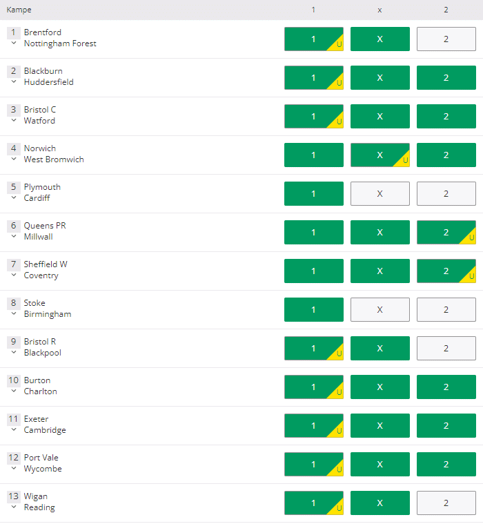Screen dimensions: 483x524
Task: Click the Stoke team name
Action: point(34,303)
